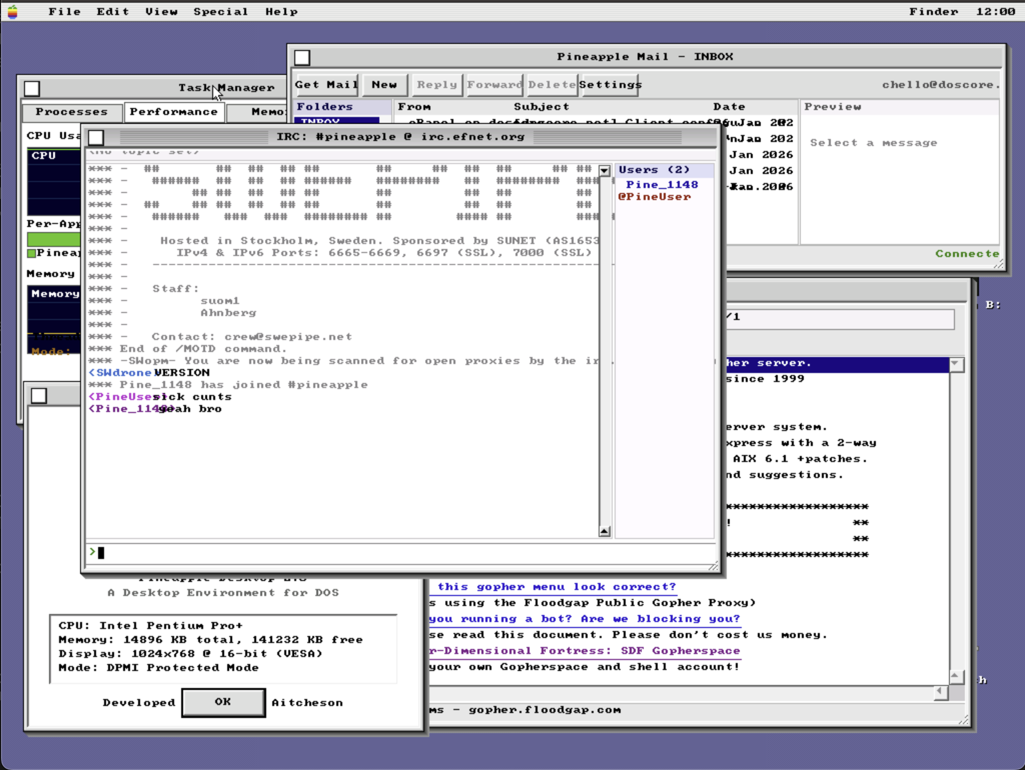Screen dimensions: 1025x770
Task: Click gopher horizontal scroll left arrow
Action: pyautogui.click(x=940, y=692)
